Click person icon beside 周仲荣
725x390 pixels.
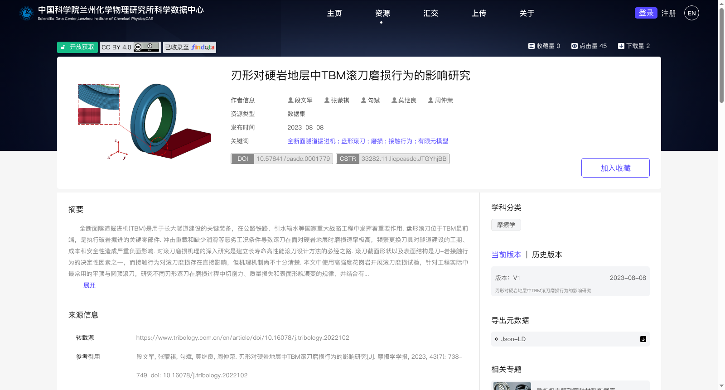430,100
